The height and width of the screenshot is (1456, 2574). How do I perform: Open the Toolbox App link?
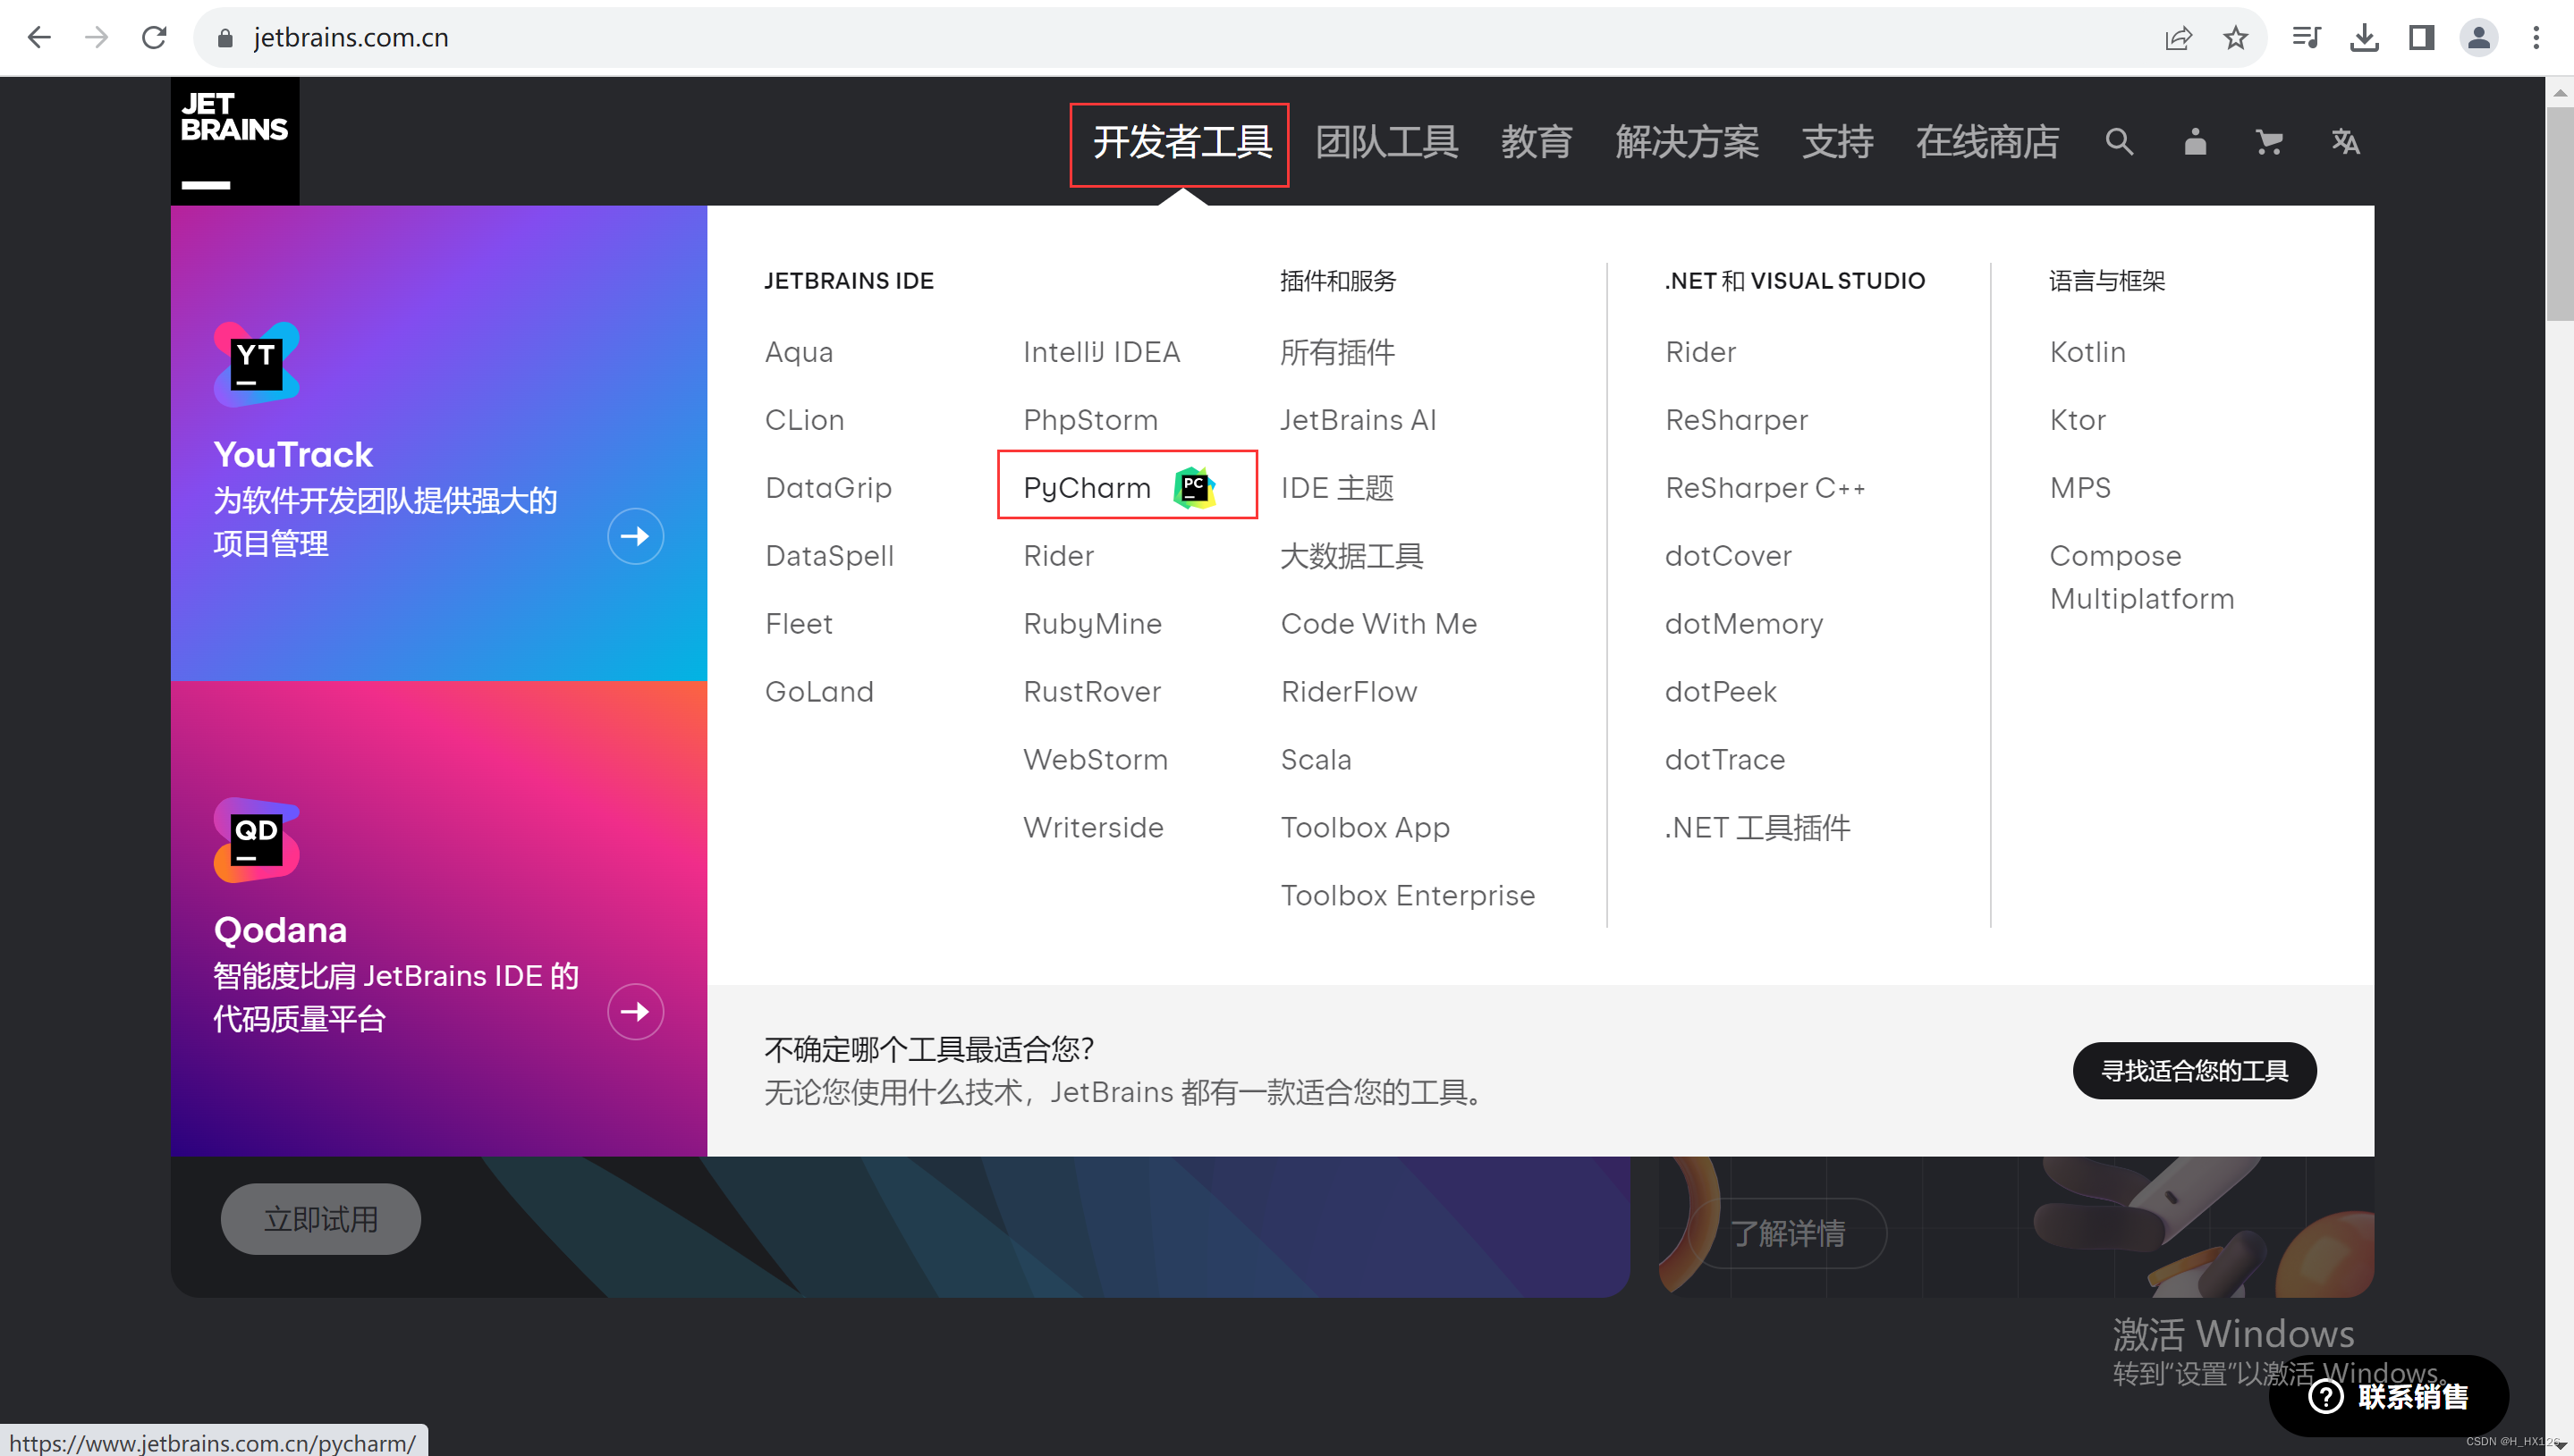[1366, 828]
